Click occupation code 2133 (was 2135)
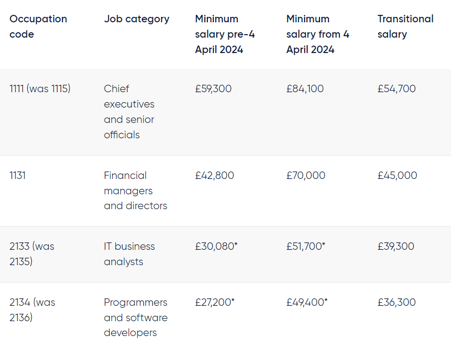Screen dimensions: 451x341 click(x=32, y=254)
